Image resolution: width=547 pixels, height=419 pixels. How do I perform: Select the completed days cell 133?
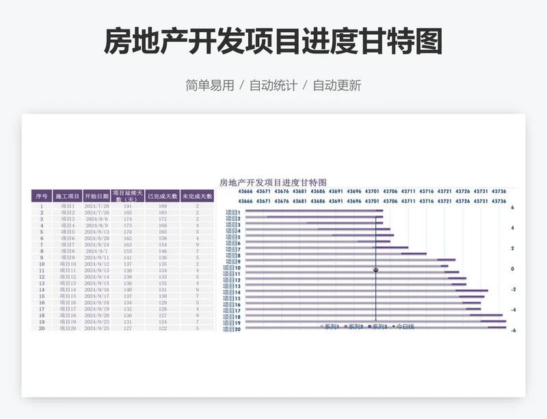point(163,277)
